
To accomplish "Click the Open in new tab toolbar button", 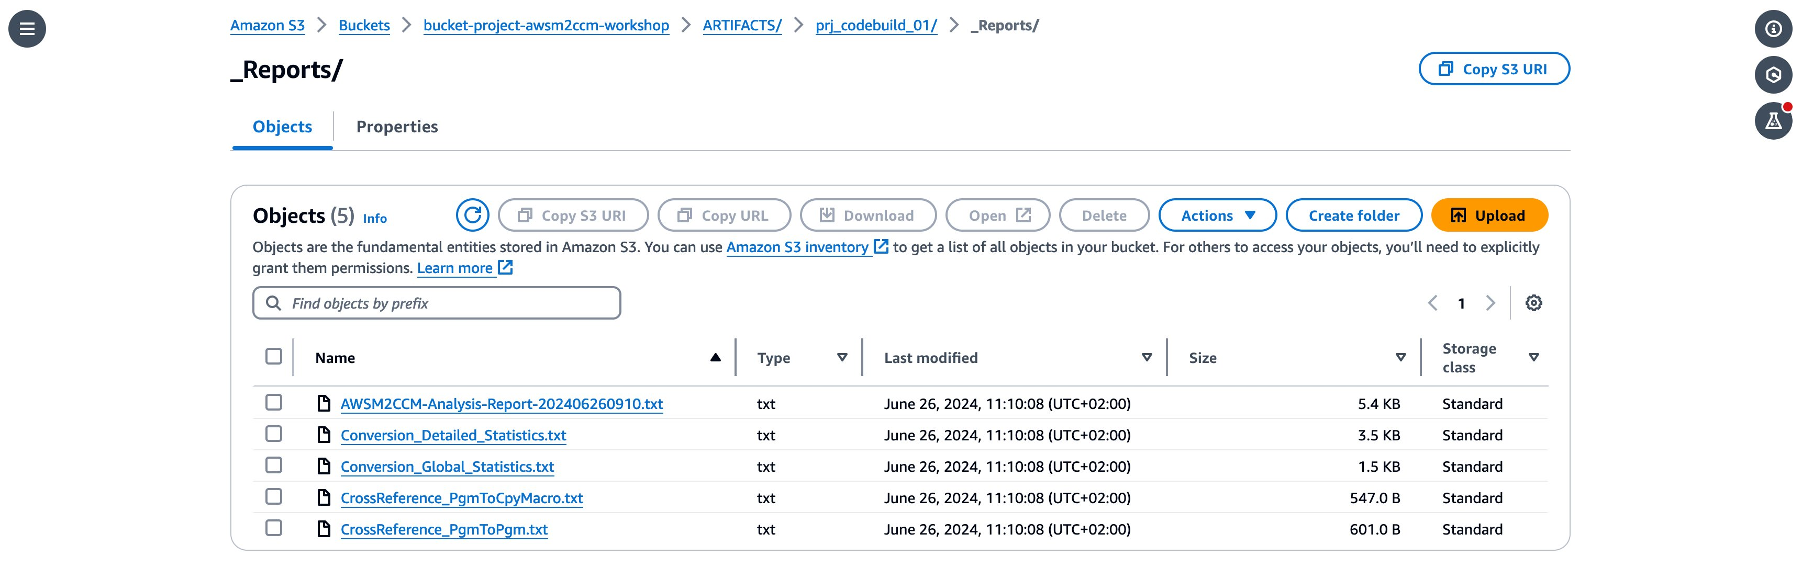I will tap(997, 215).
